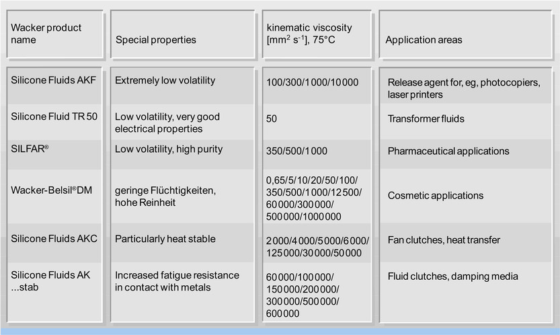Viewport: 560px width, 335px height.
Task: Select the 'Silicone Fluid TR 50' row label
Action: tap(54, 122)
